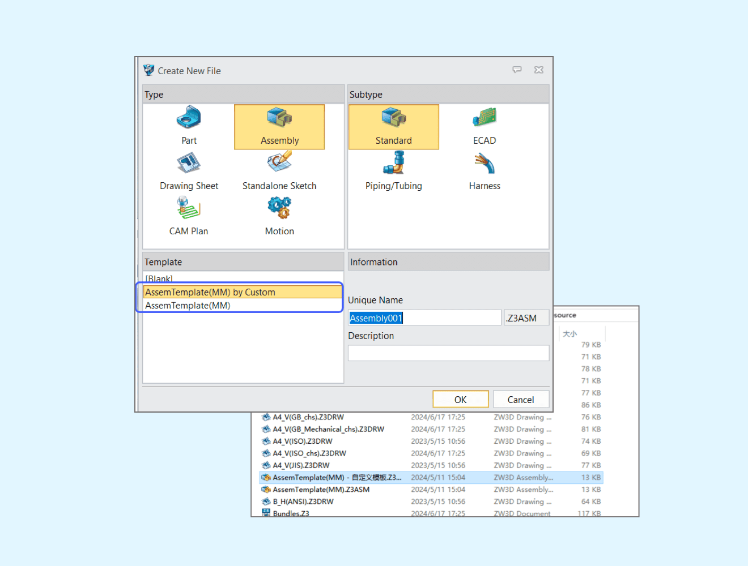Select the B_H(ANSI).Z3DRW file row

(x=303, y=501)
